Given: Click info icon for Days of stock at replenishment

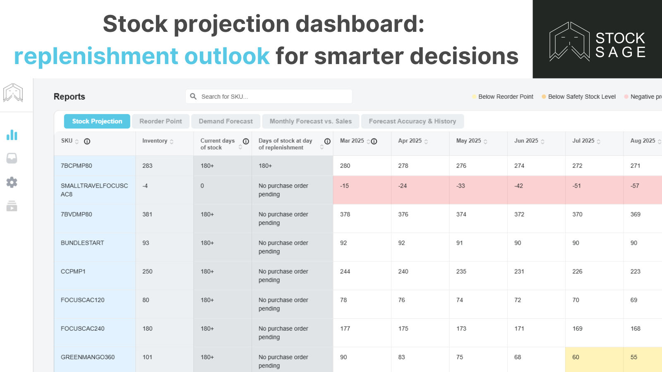Looking at the screenshot, I should point(327,141).
